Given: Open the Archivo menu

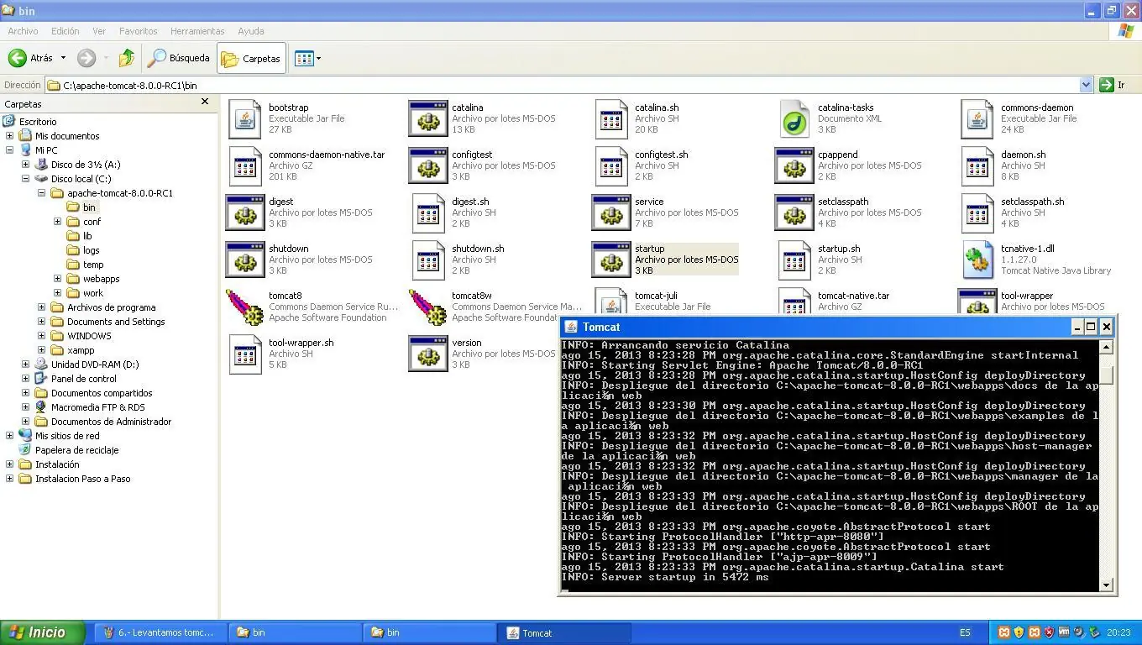Looking at the screenshot, I should pos(23,31).
